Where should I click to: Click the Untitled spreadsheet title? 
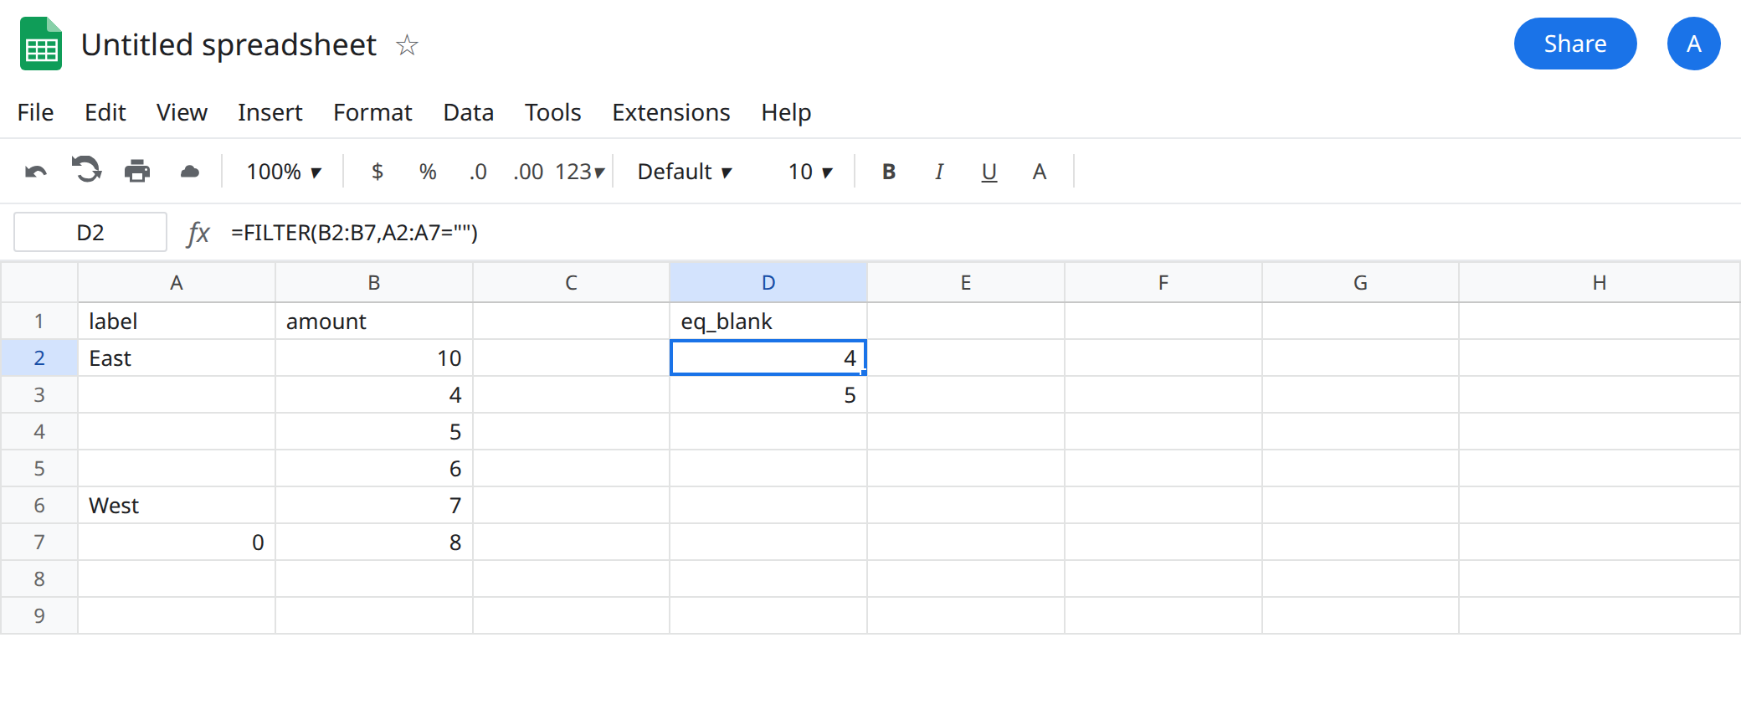click(x=229, y=44)
